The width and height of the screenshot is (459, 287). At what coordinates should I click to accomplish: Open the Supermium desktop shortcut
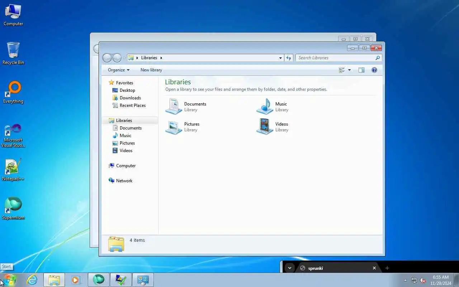click(x=13, y=208)
